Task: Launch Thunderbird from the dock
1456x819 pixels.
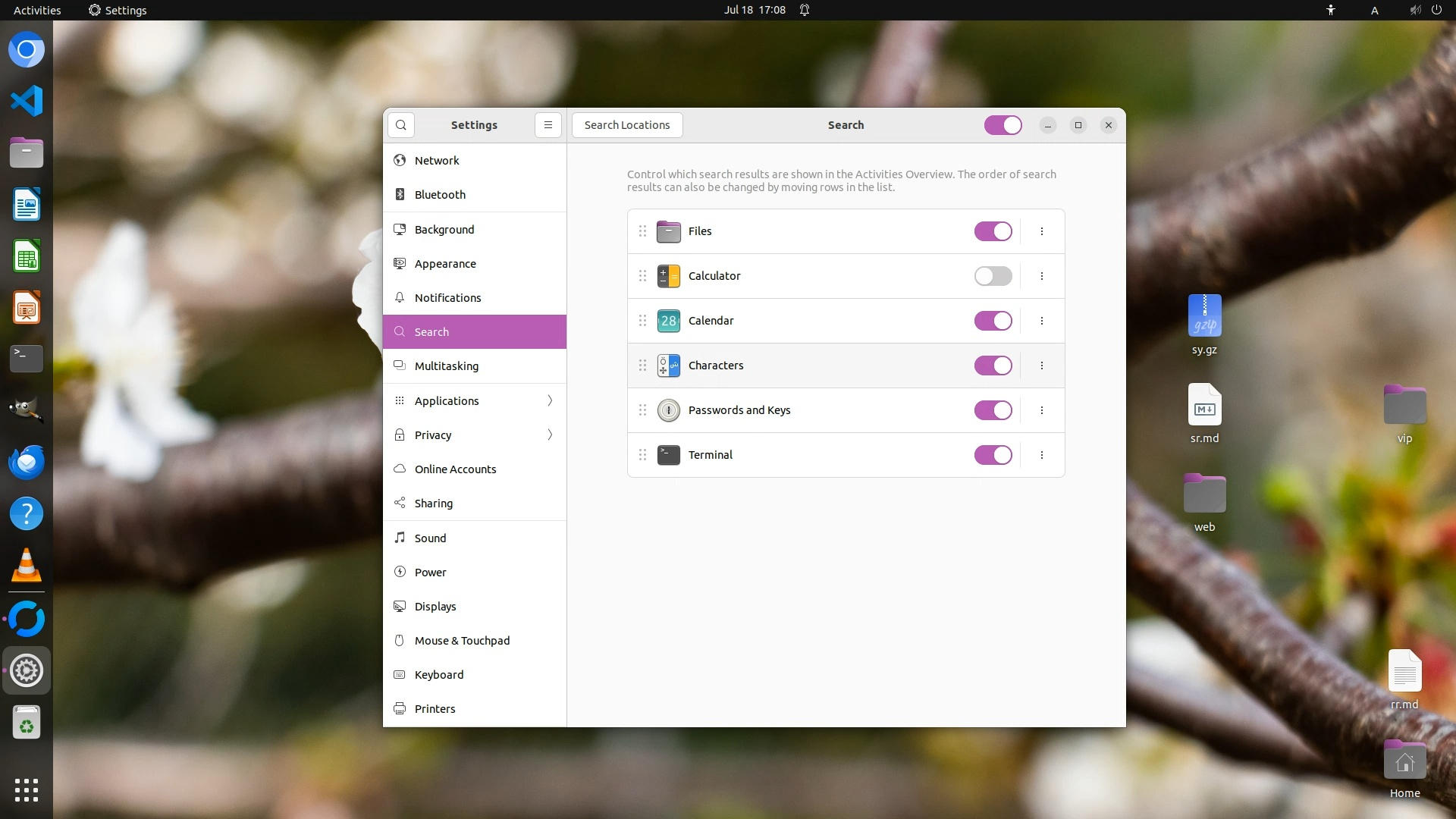Action: (27, 462)
